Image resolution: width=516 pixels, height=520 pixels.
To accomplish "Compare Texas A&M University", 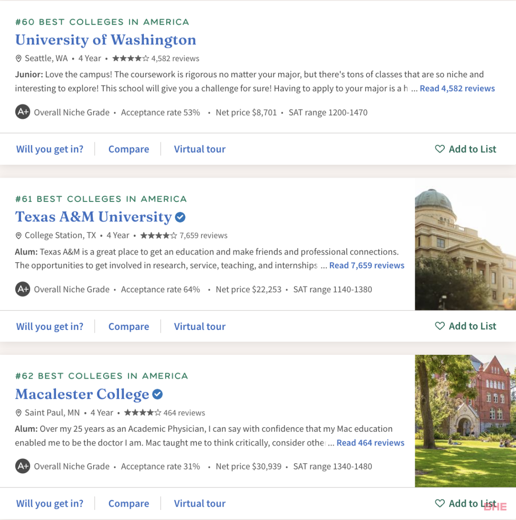I will pos(129,326).
